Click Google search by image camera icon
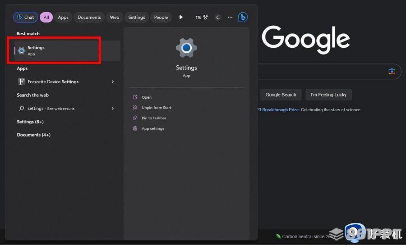Viewport: 406px width, 245px height. [x=392, y=71]
